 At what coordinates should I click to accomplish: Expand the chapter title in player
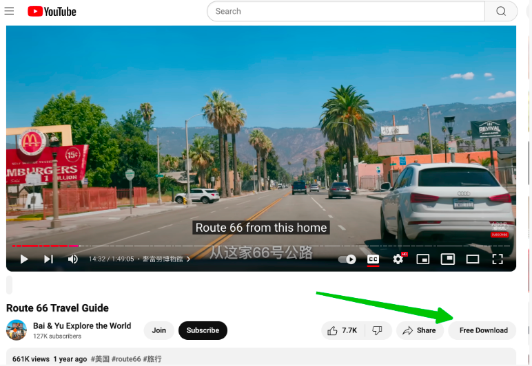165,259
